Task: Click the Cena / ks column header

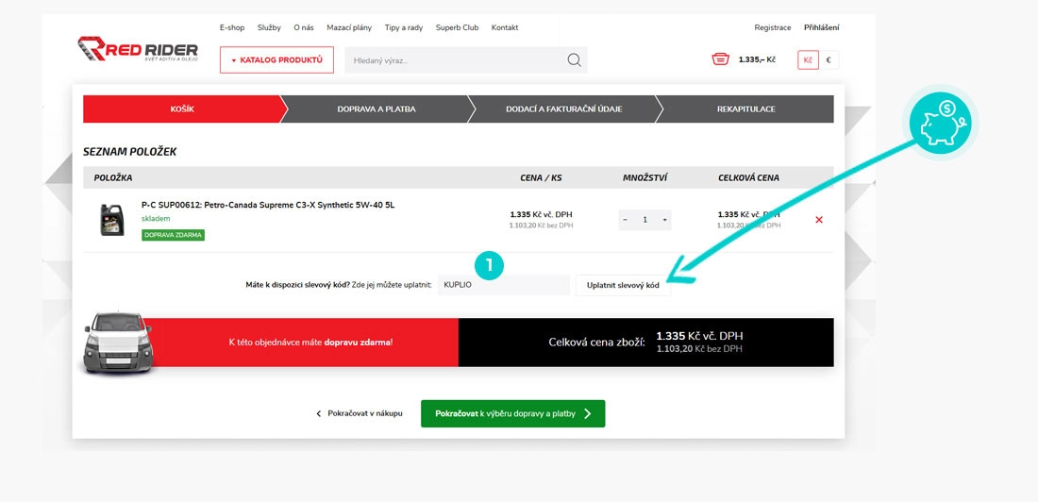Action: (x=541, y=178)
